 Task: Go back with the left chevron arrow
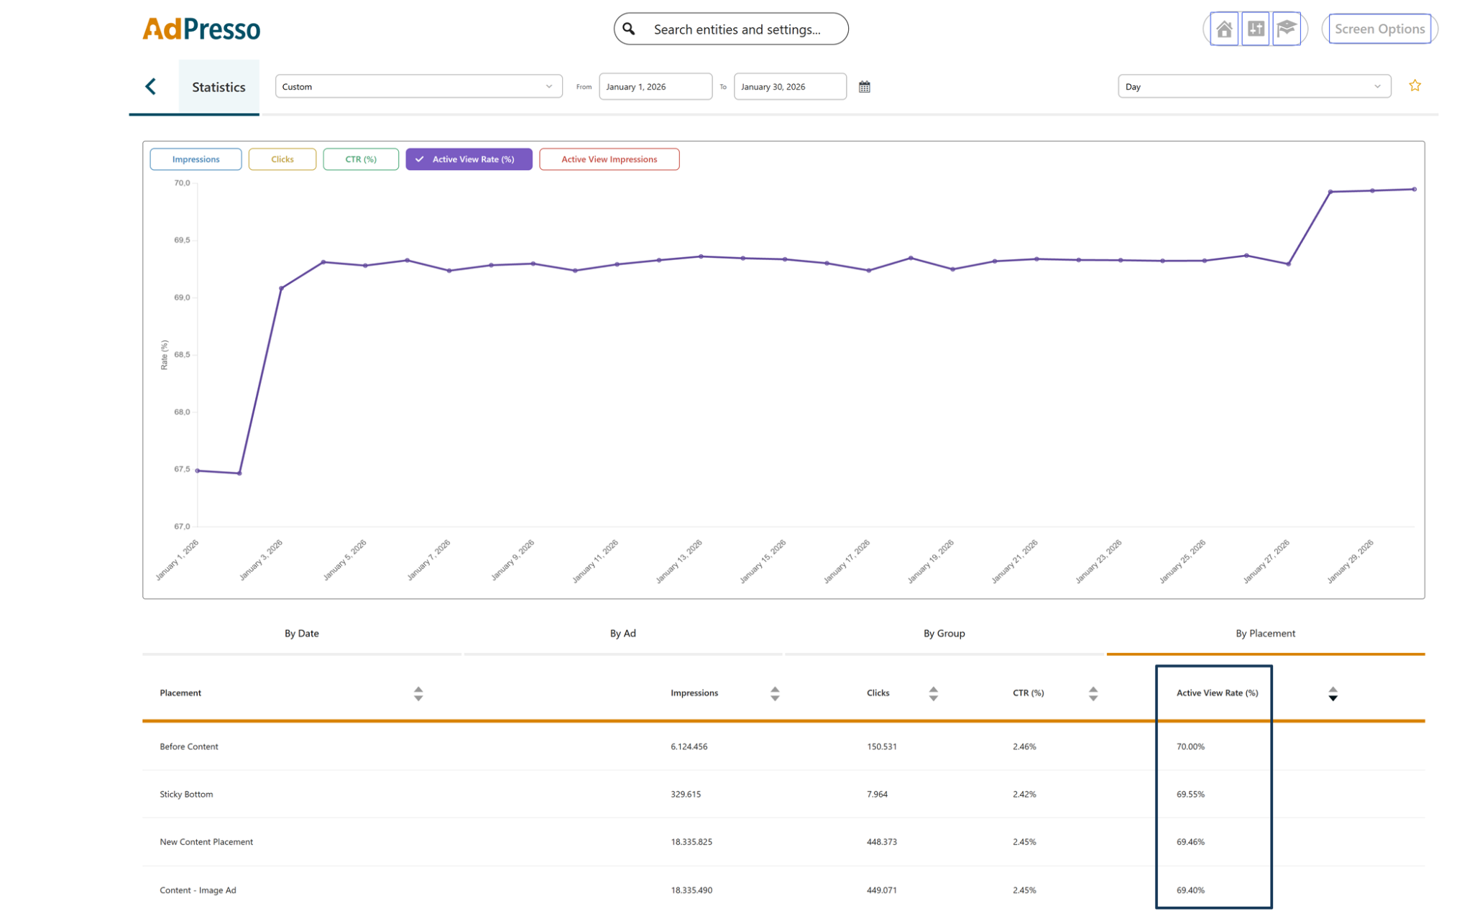[x=150, y=86]
